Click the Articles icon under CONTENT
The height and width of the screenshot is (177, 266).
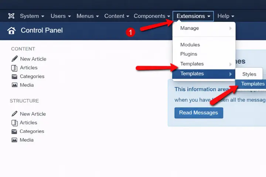coord(14,68)
